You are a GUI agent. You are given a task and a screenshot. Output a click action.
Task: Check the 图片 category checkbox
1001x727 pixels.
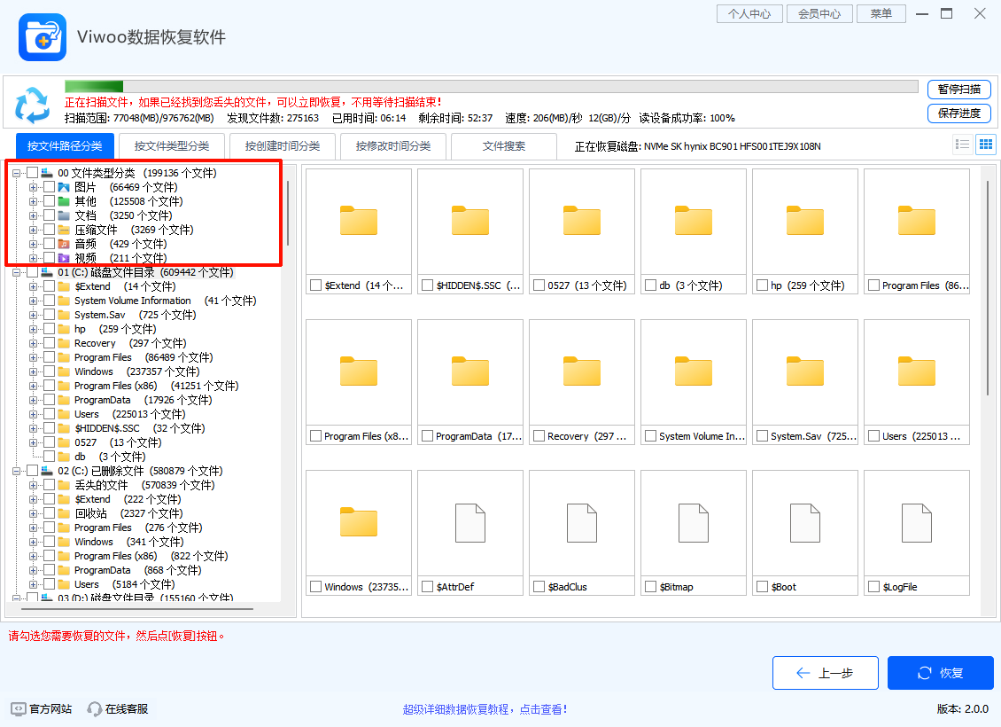[49, 187]
